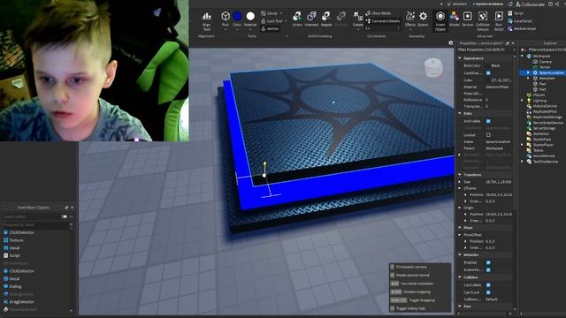This screenshot has height=318, width=566.
Task: Click the Lock Tool button
Action: point(272,21)
